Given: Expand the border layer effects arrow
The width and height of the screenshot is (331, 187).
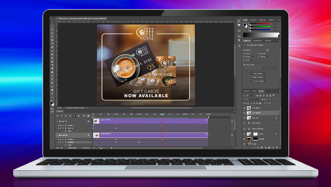Looking at the screenshot, I should (x=279, y=134).
